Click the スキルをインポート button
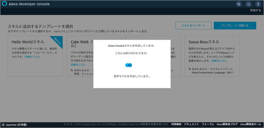The height and width of the screenshot is (128, 264). [193, 26]
